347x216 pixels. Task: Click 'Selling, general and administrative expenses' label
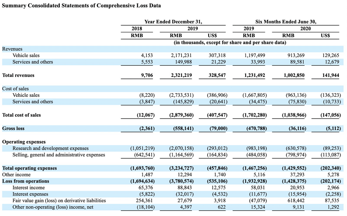(59, 155)
